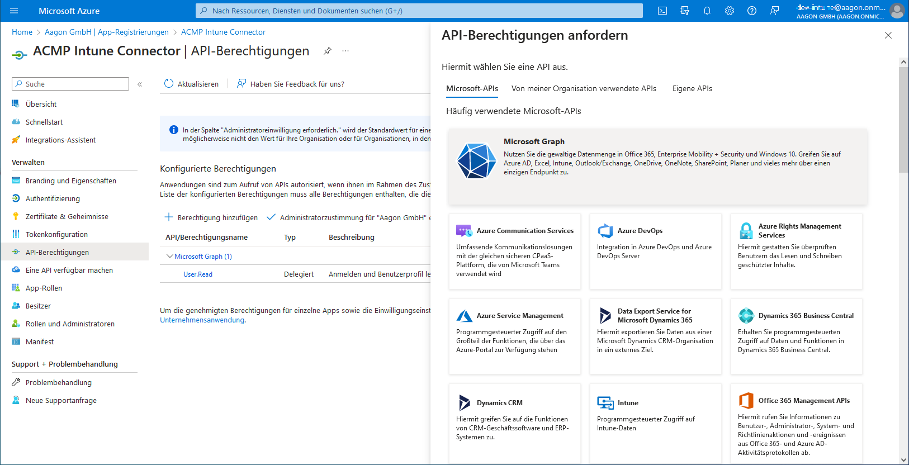Pin the API-Berechtigungen page with pin icon
Image resolution: width=909 pixels, height=465 pixels.
pyautogui.click(x=328, y=51)
